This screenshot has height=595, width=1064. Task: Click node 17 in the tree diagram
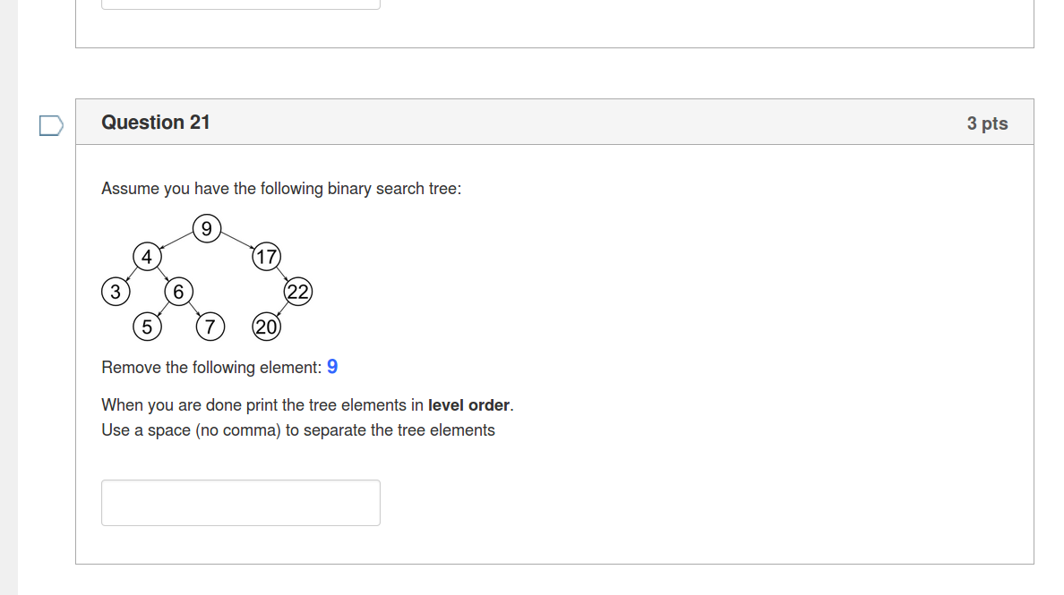coord(266,257)
